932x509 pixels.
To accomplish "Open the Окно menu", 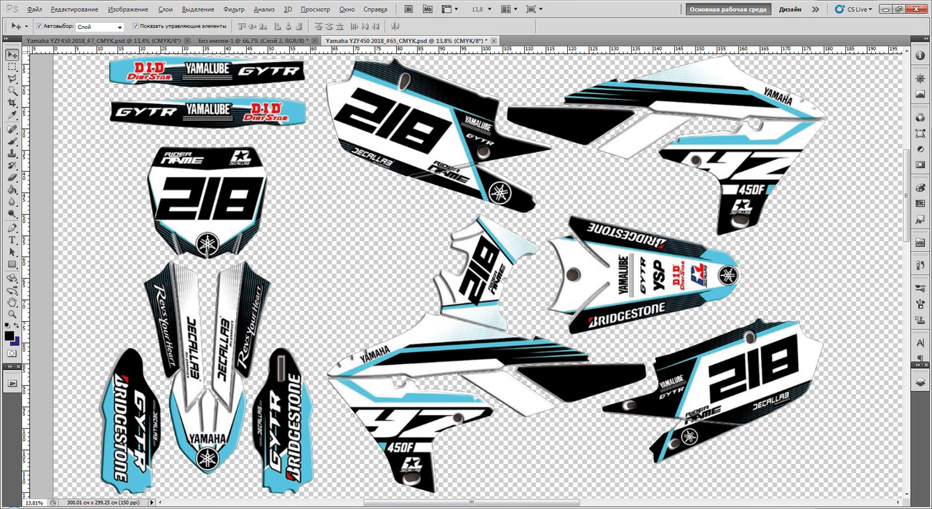I will point(347,9).
